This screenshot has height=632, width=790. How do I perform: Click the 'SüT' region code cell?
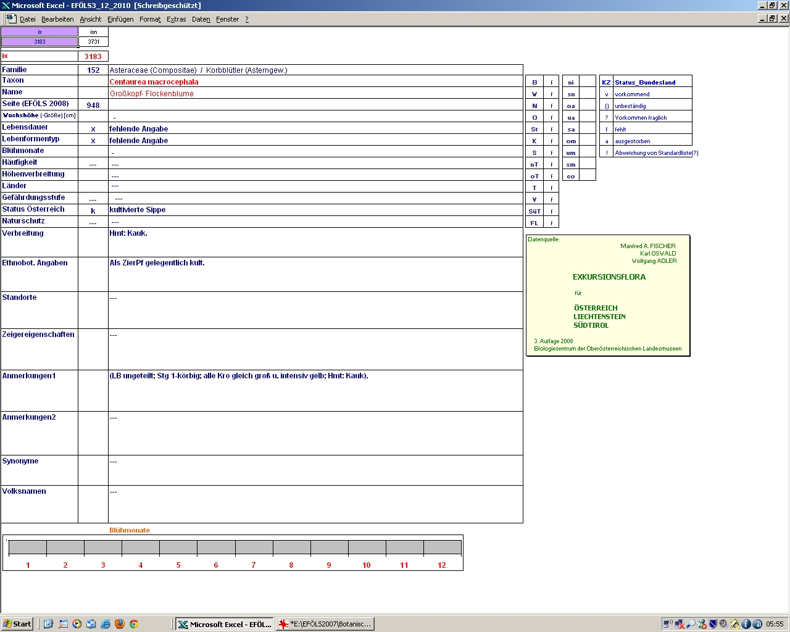[534, 211]
